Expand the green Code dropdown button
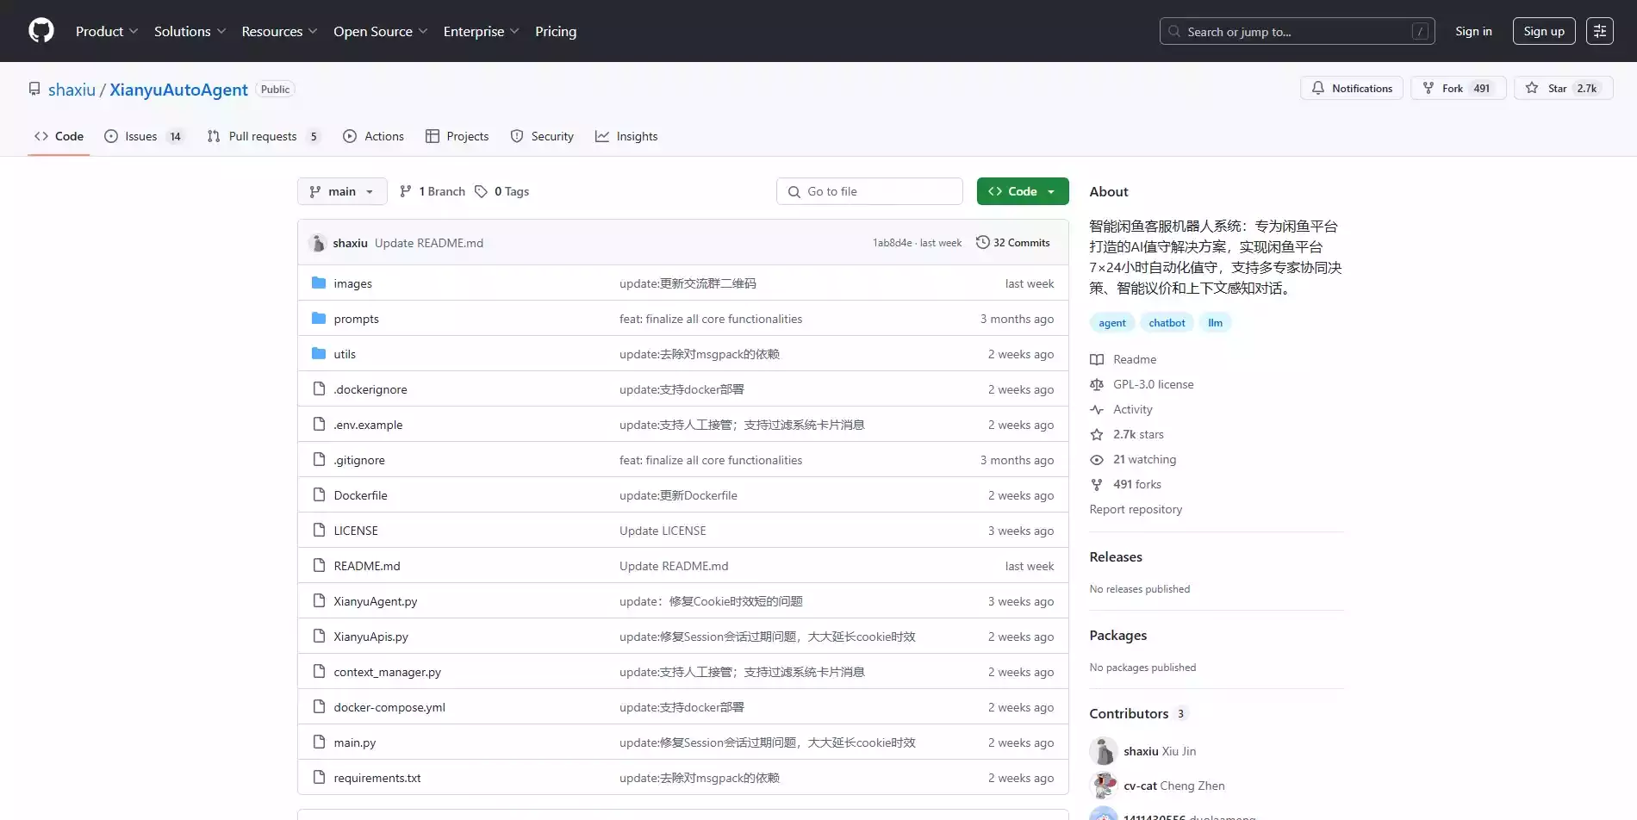 coord(1022,191)
